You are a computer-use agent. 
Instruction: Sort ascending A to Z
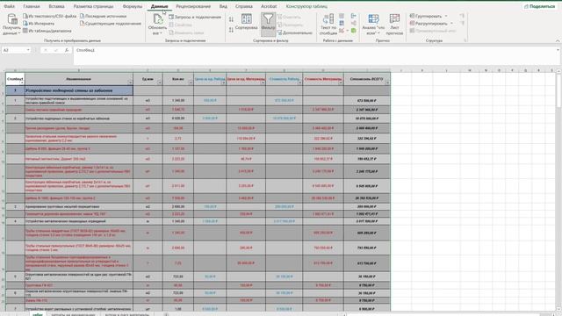[231, 19]
